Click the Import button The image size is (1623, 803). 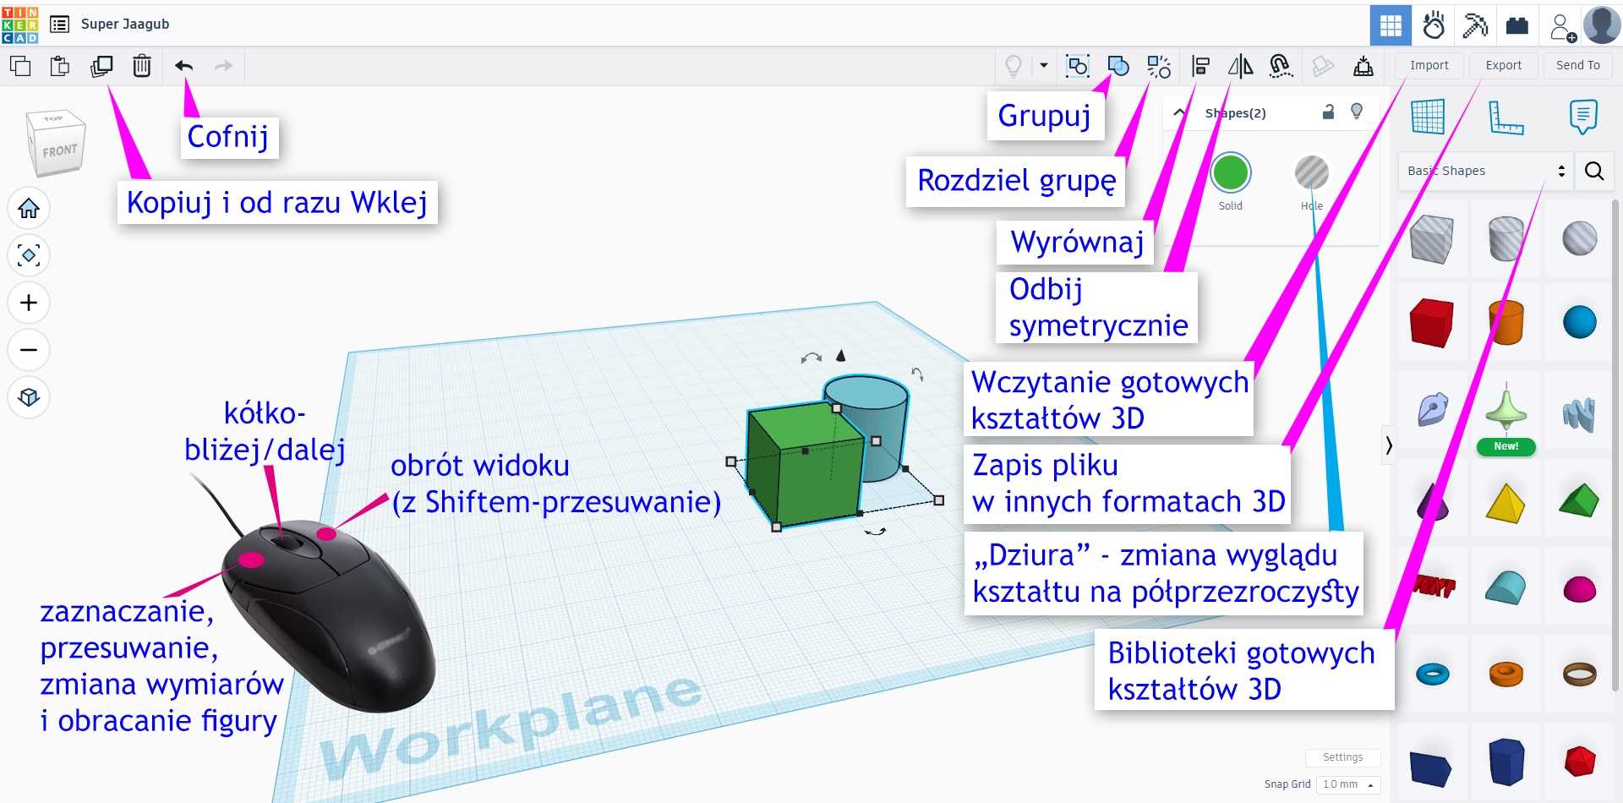1429,65
